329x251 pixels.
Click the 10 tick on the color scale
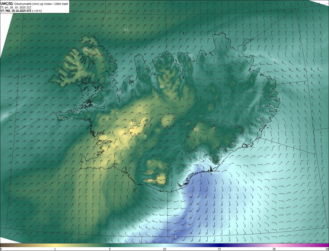(x=164, y=249)
